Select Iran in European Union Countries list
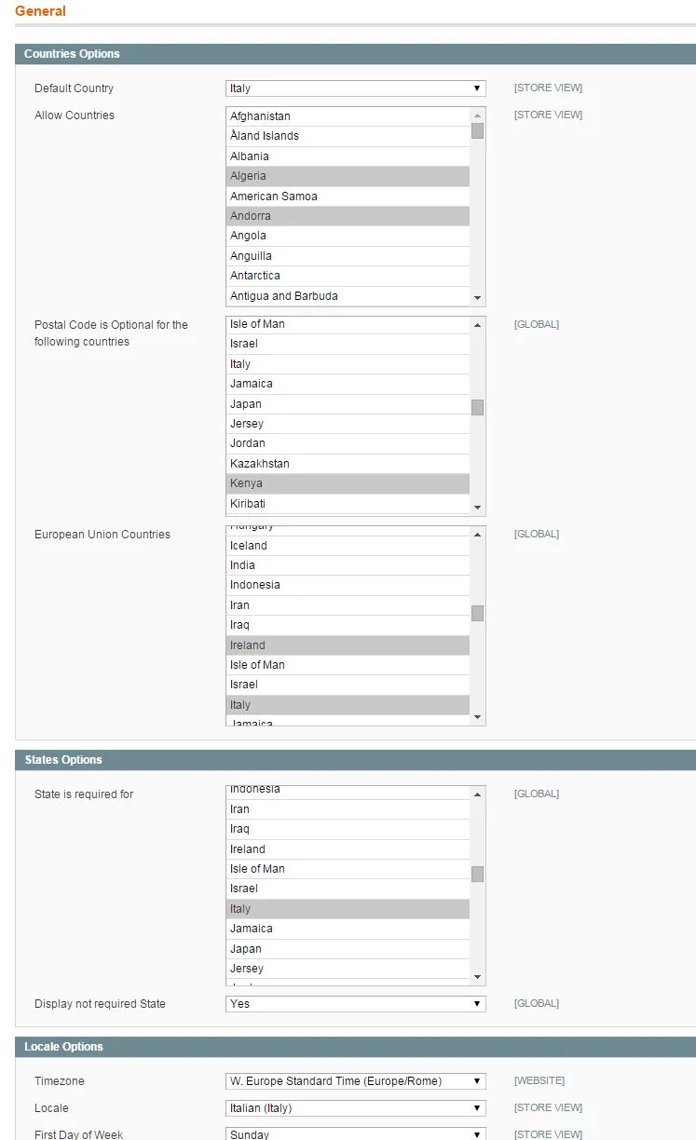This screenshot has width=696, height=1140. [x=348, y=605]
